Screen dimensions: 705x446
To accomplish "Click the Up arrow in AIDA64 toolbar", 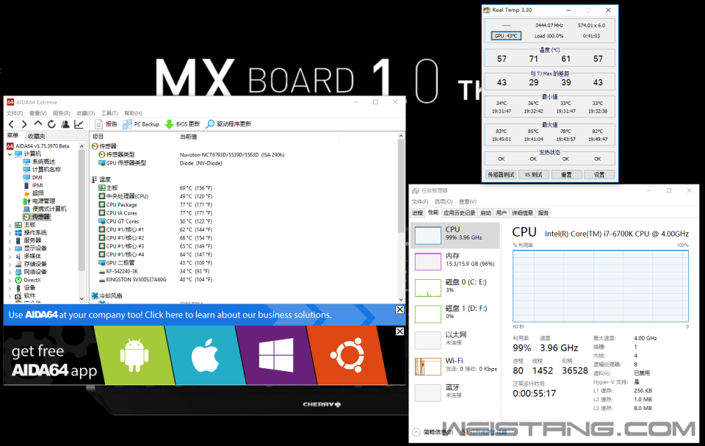I will click(37, 123).
